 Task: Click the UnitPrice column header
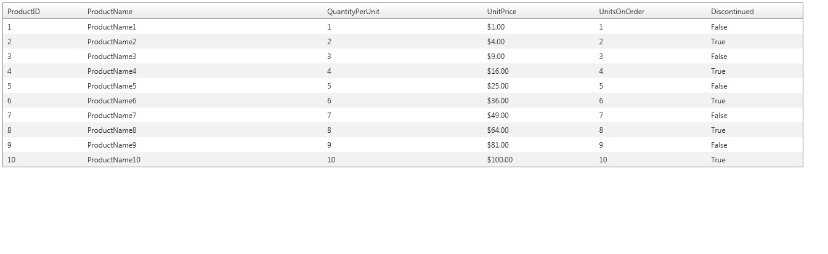(501, 12)
